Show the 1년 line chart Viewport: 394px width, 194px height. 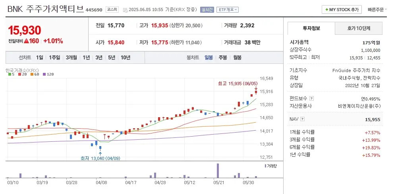point(86,57)
